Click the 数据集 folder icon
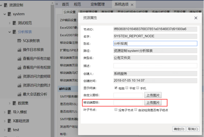204x137 pixels. (x=14, y=103)
